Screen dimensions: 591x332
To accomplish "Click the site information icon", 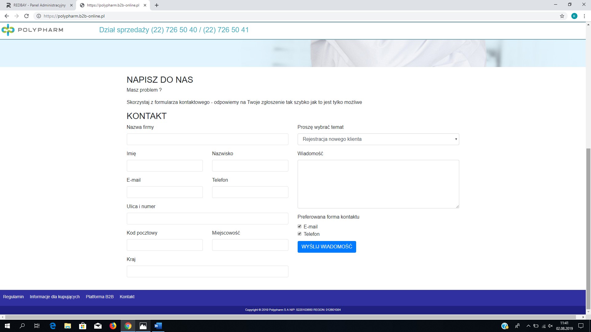I will (x=39, y=16).
